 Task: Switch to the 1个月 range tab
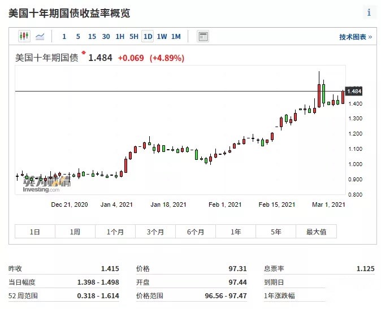(x=115, y=232)
